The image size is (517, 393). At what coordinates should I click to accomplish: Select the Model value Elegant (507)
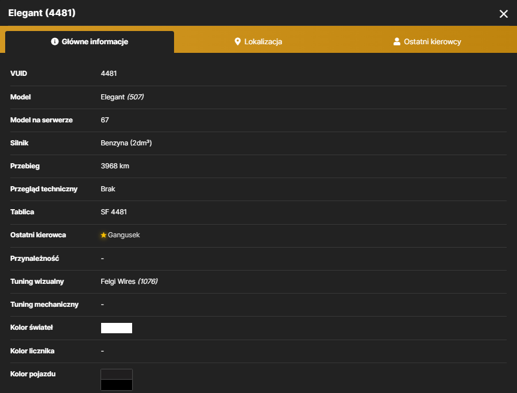pos(122,97)
